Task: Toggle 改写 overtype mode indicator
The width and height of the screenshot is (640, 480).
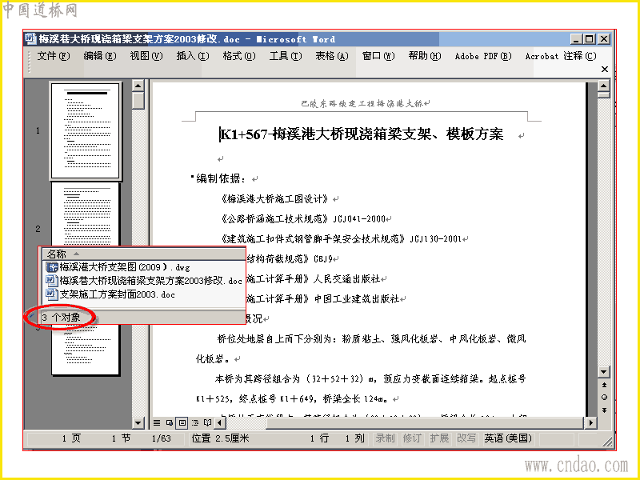Action: 466,438
